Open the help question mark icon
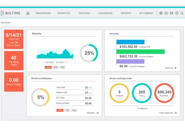 point(177,13)
